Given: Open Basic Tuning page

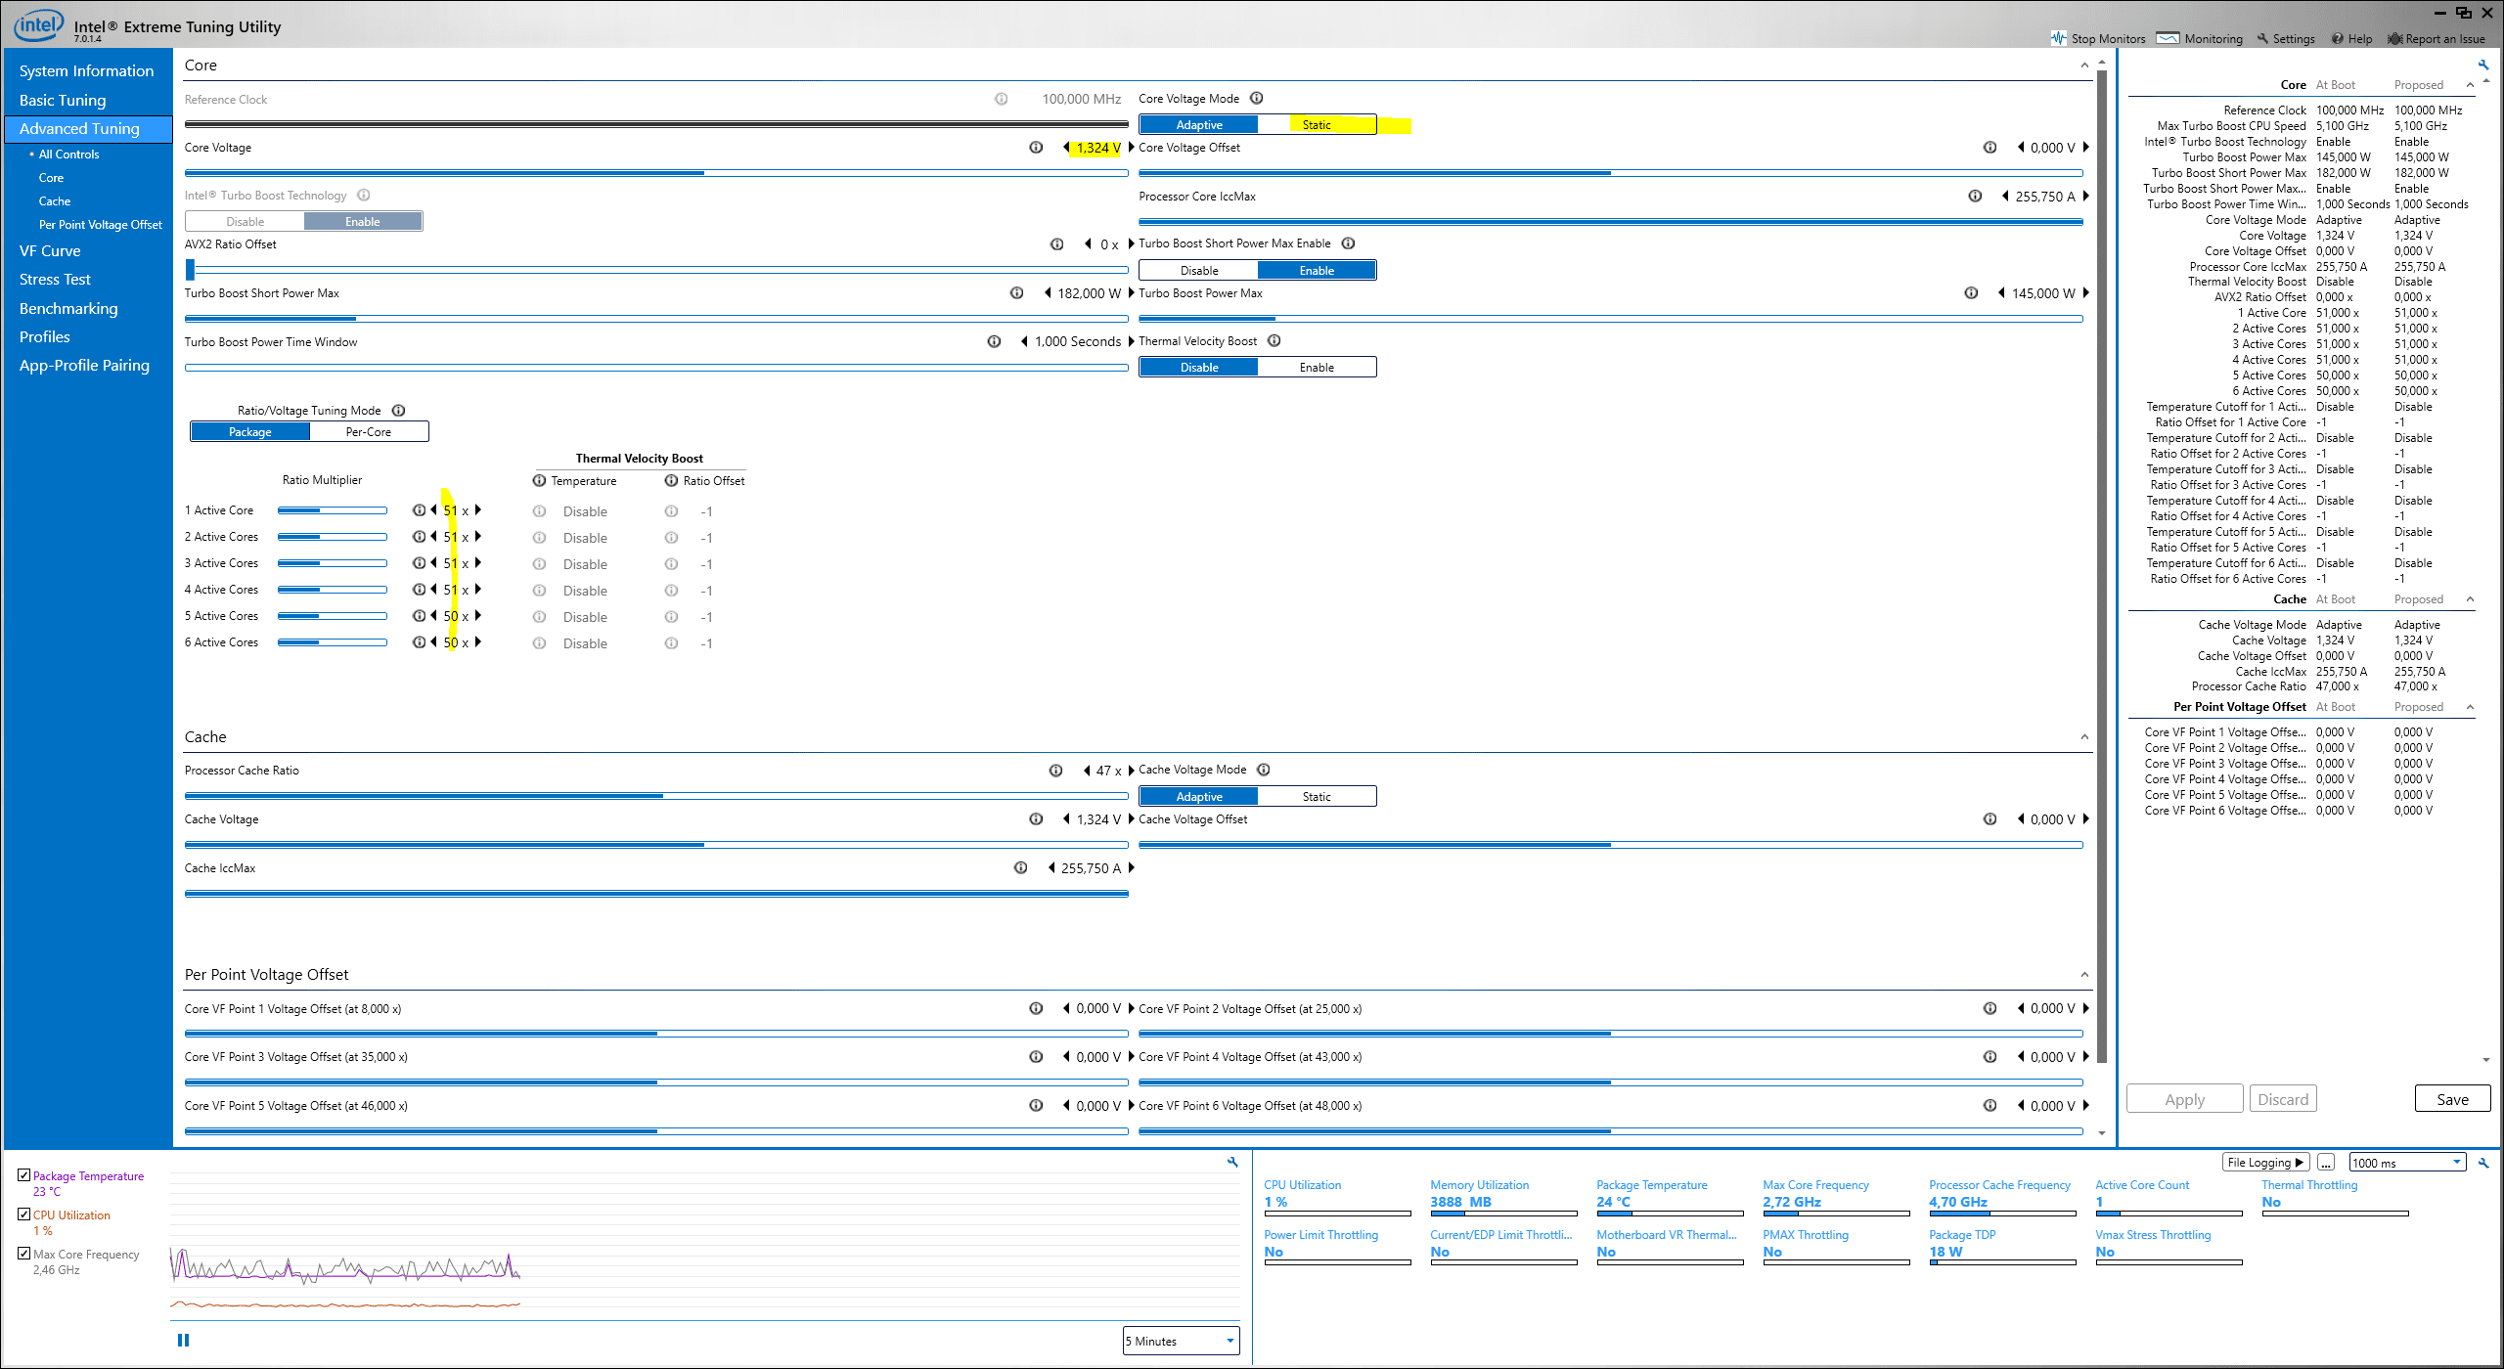Looking at the screenshot, I should 63,101.
